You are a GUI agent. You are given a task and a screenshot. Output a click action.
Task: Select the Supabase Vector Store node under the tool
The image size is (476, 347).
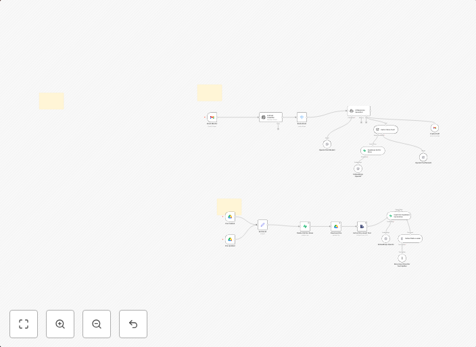point(373,151)
